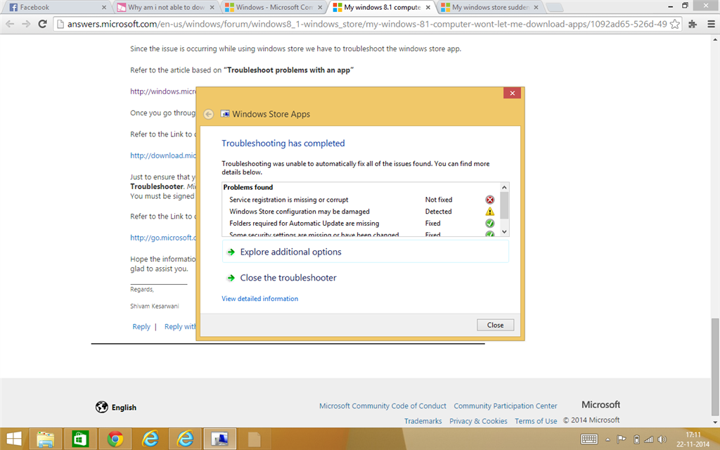Click the taskbar clock and date

click(693, 439)
